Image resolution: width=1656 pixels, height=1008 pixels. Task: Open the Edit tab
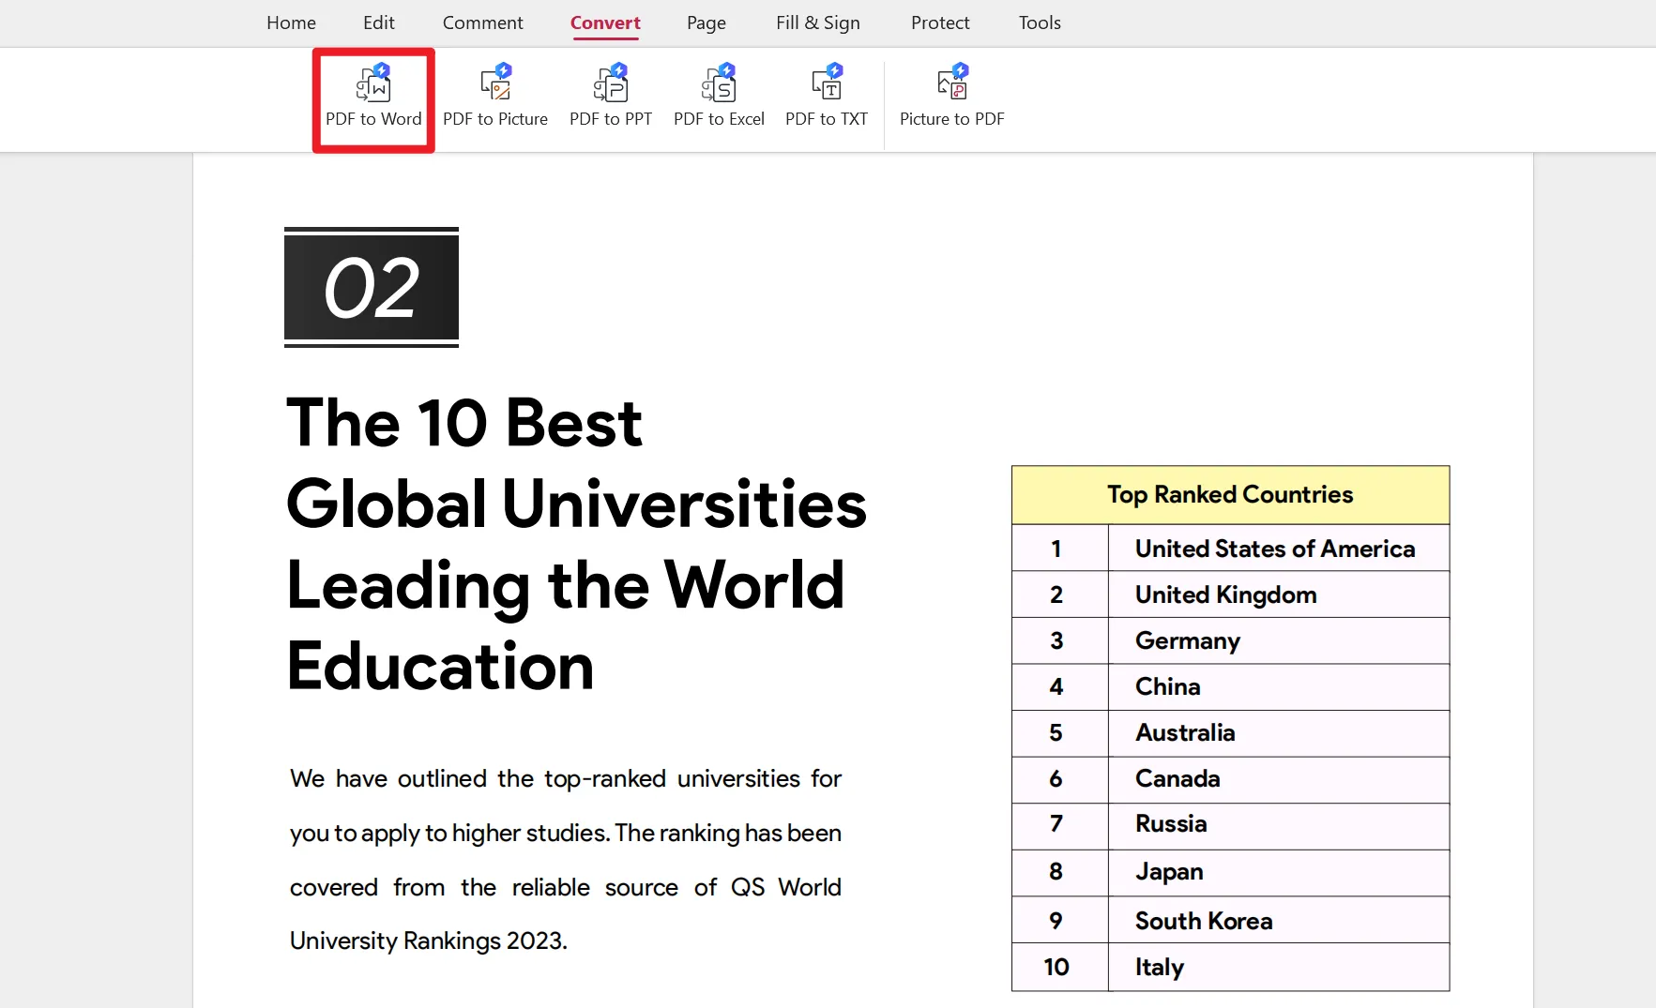379,23
